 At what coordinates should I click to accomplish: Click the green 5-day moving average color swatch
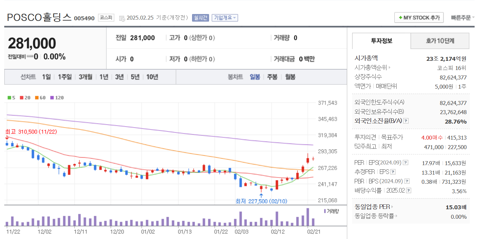9,98
